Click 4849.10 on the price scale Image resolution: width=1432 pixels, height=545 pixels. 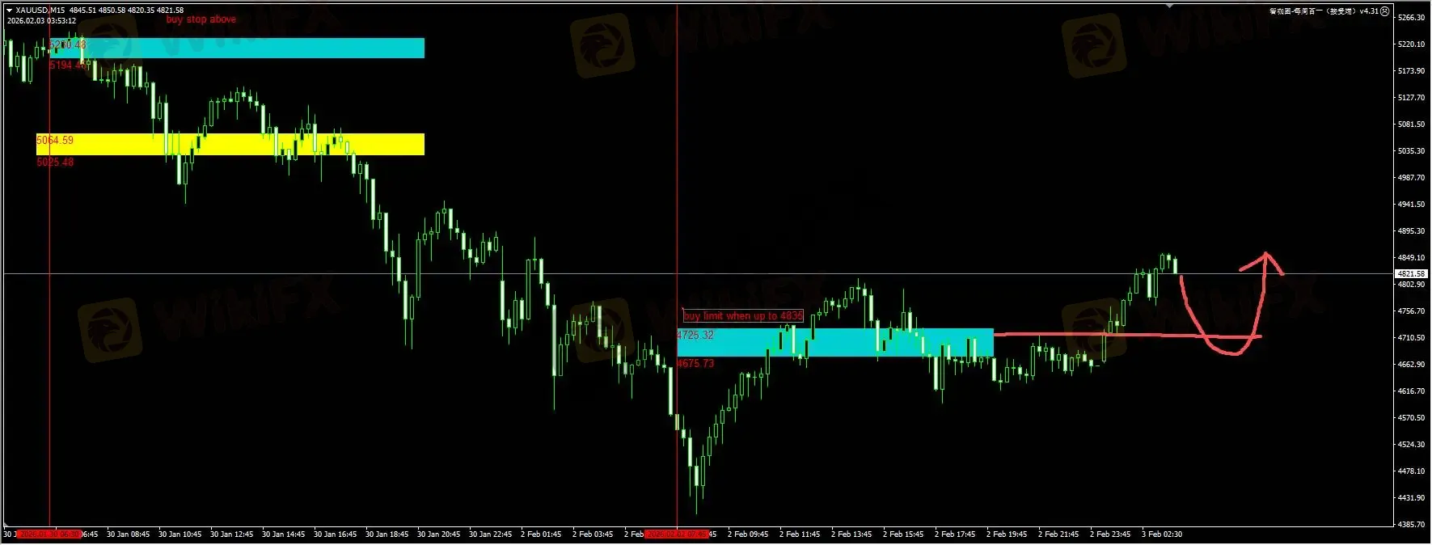tap(1411, 258)
